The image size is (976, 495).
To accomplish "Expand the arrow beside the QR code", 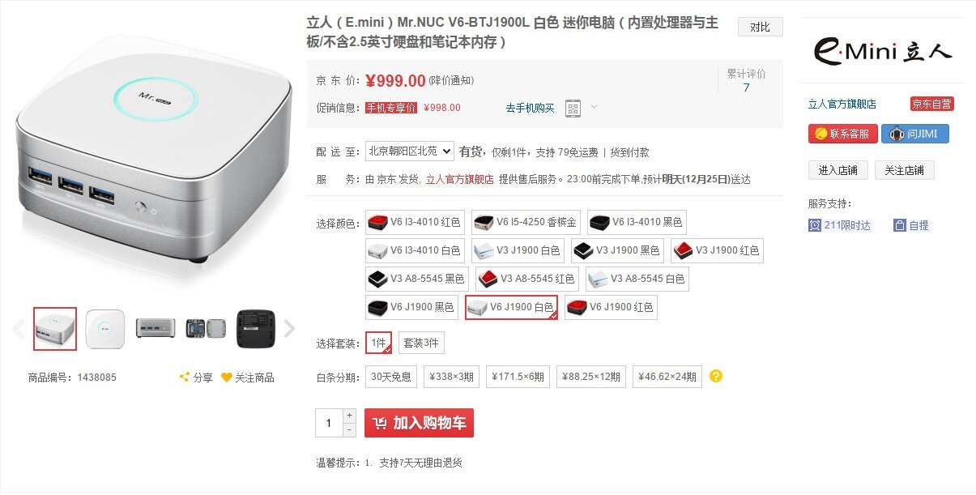I will (594, 107).
